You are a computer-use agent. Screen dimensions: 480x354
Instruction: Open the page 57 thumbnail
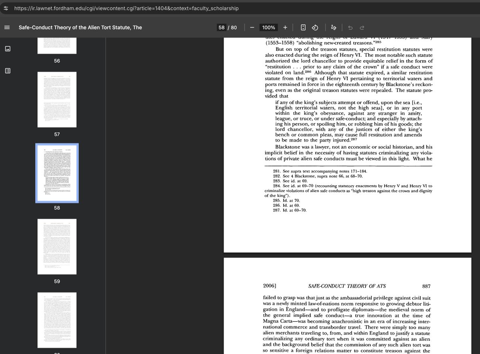[57, 100]
